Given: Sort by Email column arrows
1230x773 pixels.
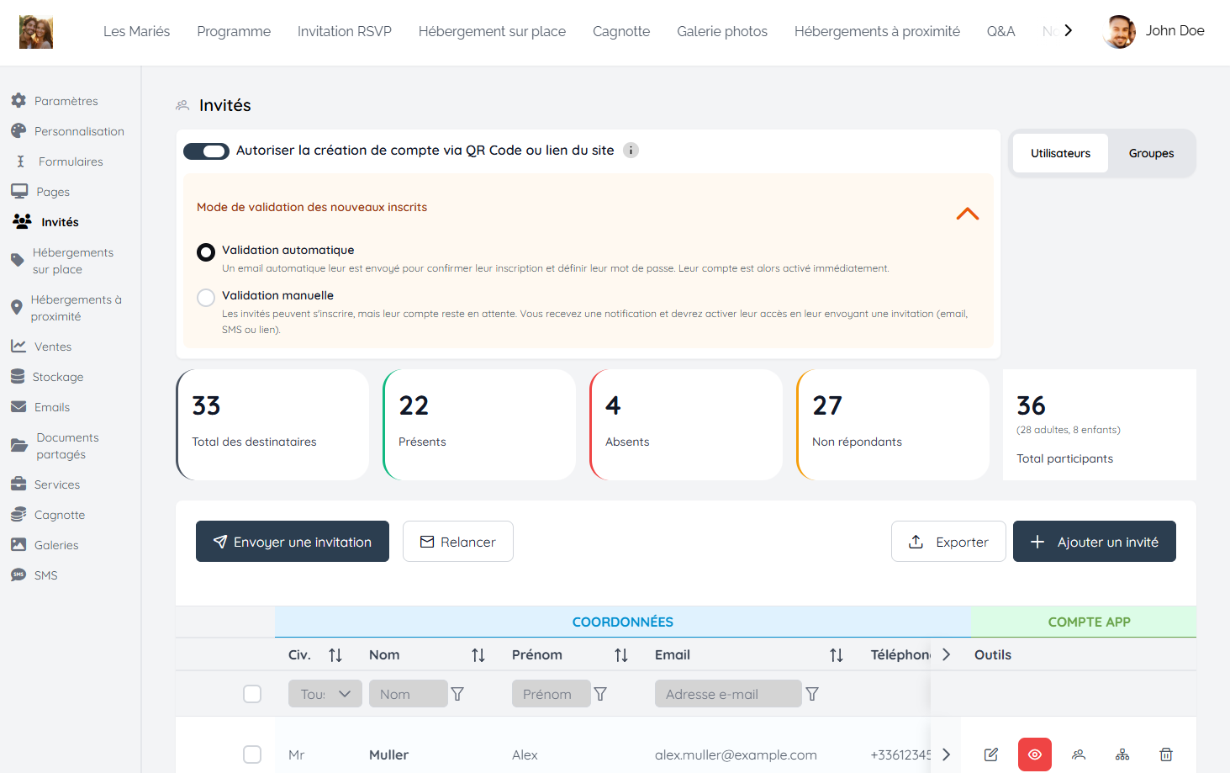Looking at the screenshot, I should 837,655.
